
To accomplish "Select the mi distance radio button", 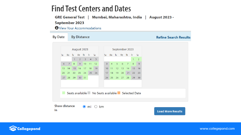I will (84, 107).
